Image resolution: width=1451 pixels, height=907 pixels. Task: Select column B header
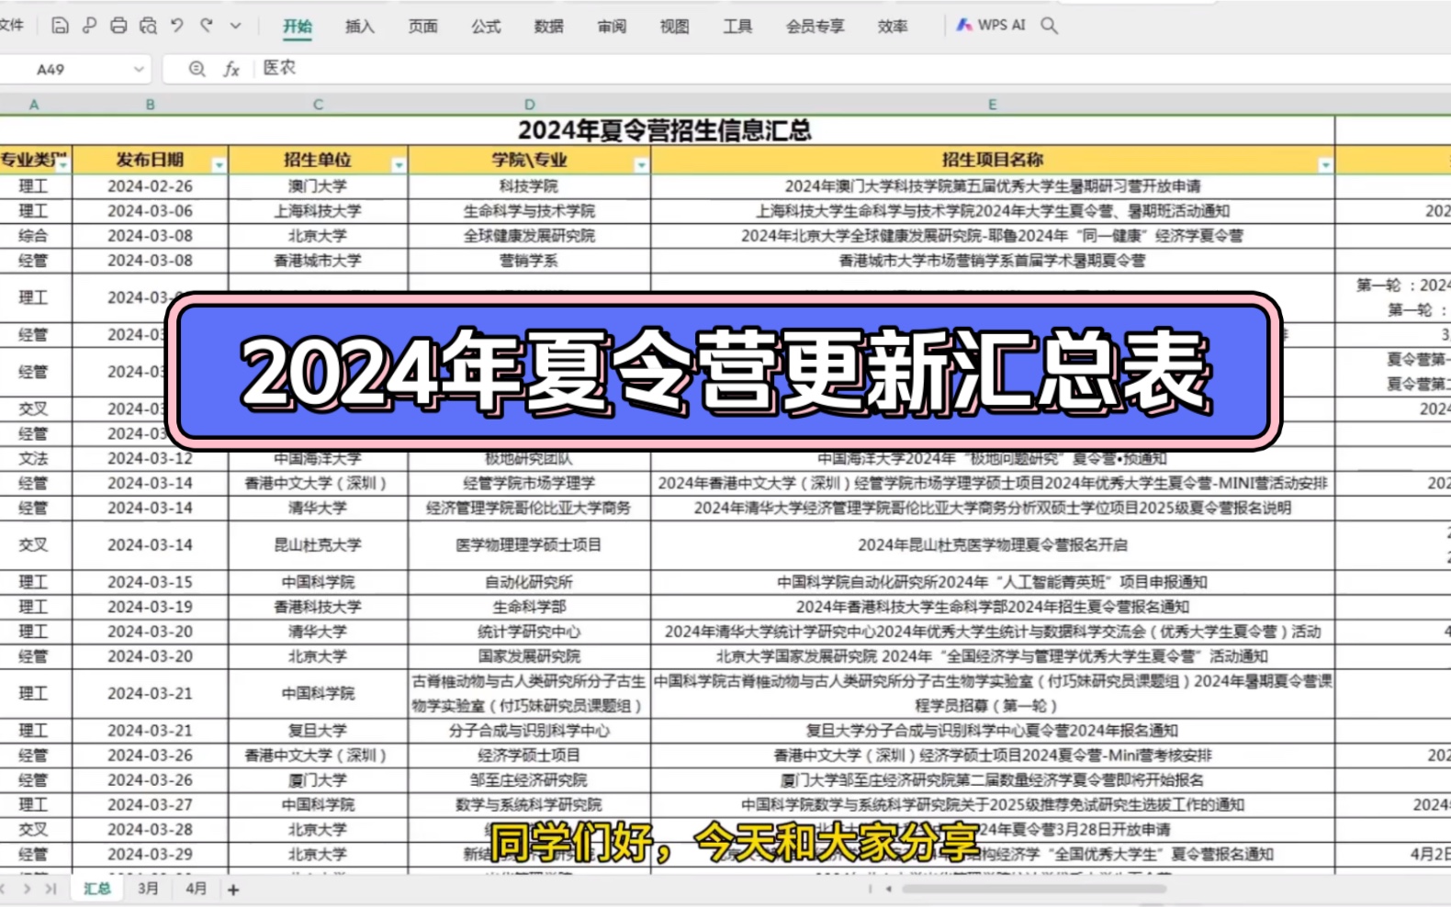pos(150,105)
